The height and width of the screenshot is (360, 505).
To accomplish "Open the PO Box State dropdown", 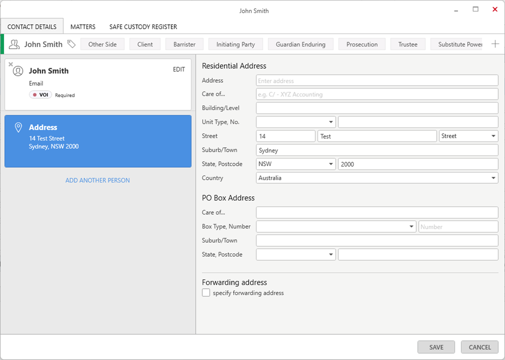I will click(296, 255).
